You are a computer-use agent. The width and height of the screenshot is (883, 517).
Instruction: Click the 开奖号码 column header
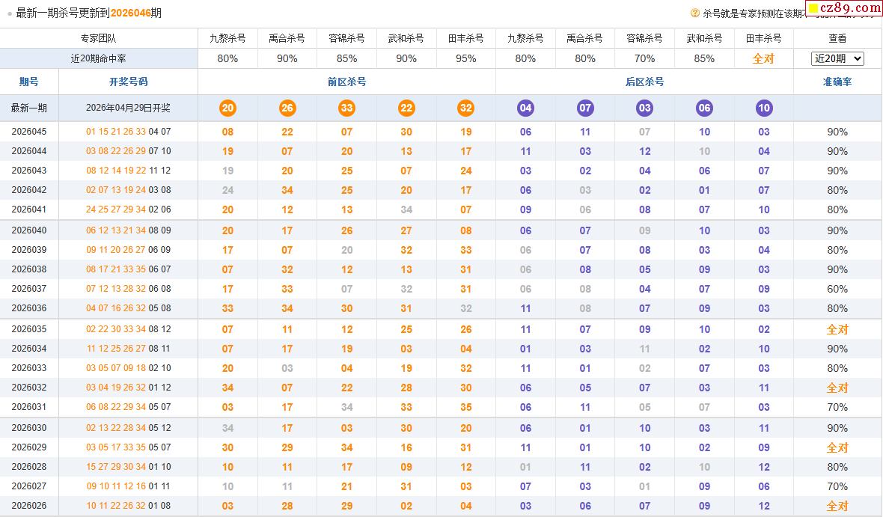128,82
